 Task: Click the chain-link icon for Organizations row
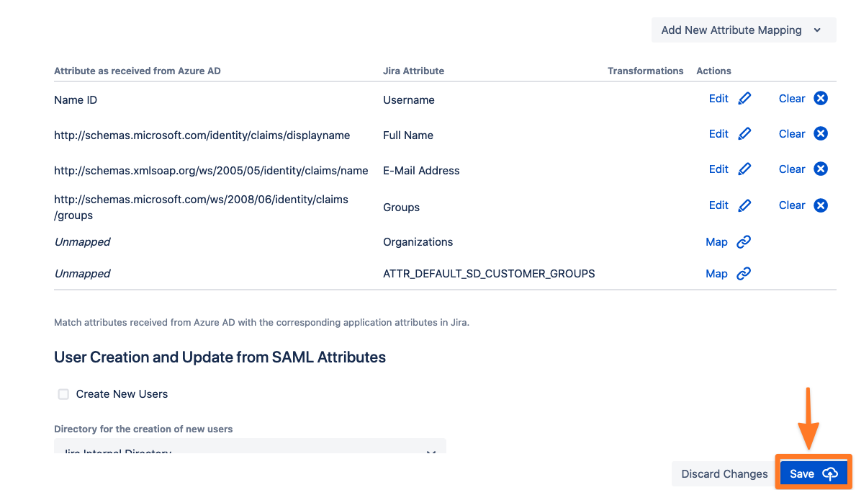[744, 242]
